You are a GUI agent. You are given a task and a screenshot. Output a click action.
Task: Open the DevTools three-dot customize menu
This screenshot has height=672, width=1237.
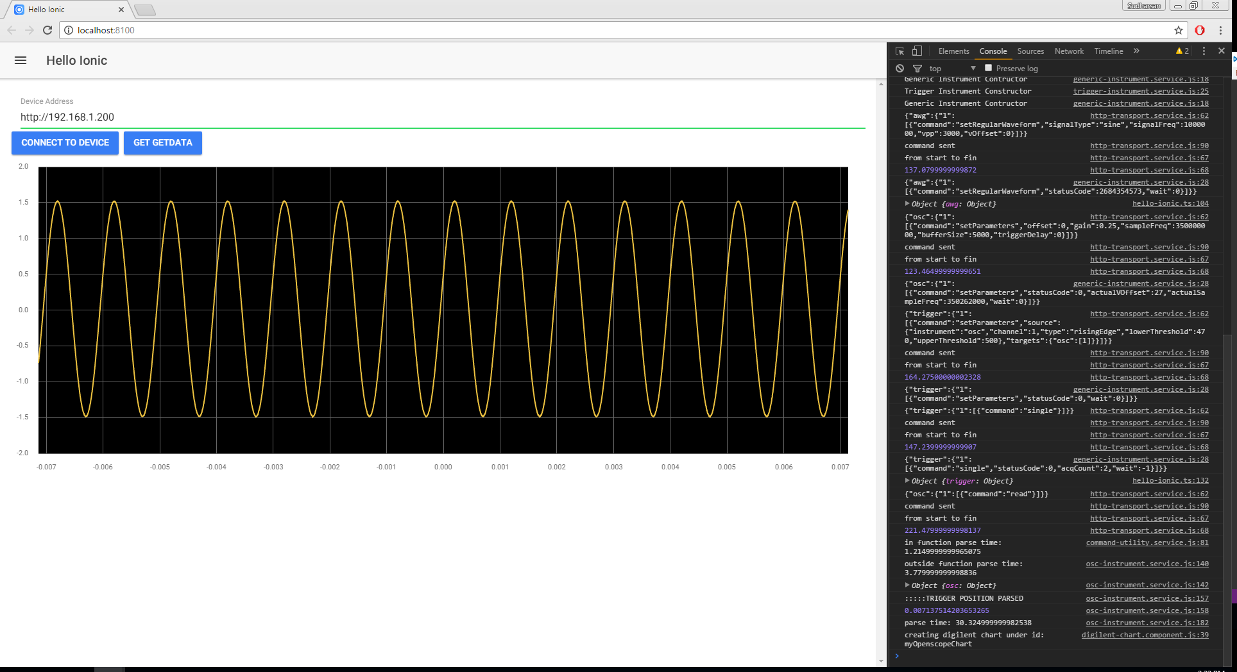pos(1204,51)
